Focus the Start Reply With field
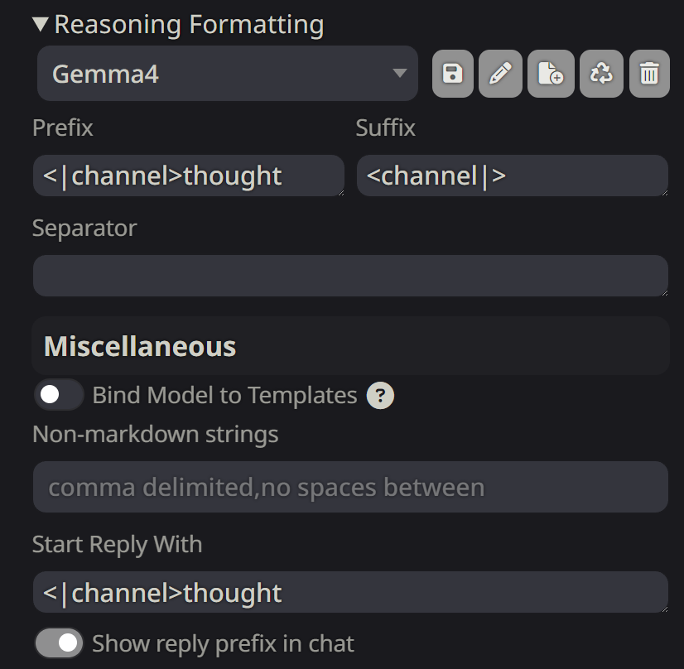The height and width of the screenshot is (669, 684). tap(348, 593)
